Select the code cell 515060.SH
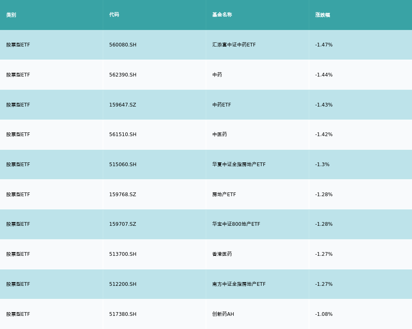The image size is (412, 329). point(123,164)
